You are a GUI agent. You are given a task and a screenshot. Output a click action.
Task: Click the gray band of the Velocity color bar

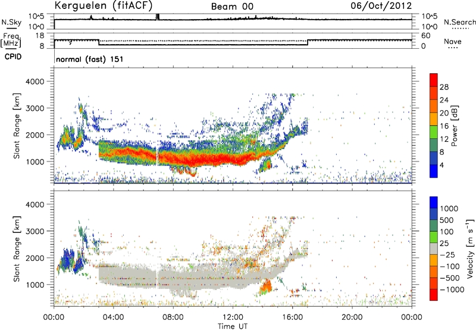pyautogui.click(x=434, y=249)
